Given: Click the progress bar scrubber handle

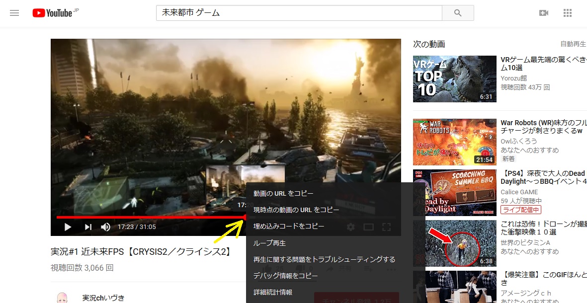Looking at the screenshot, I should [246, 217].
